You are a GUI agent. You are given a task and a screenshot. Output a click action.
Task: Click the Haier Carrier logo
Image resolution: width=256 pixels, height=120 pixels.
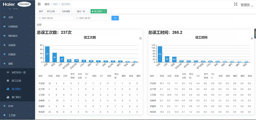pyautogui.click(x=17, y=4)
